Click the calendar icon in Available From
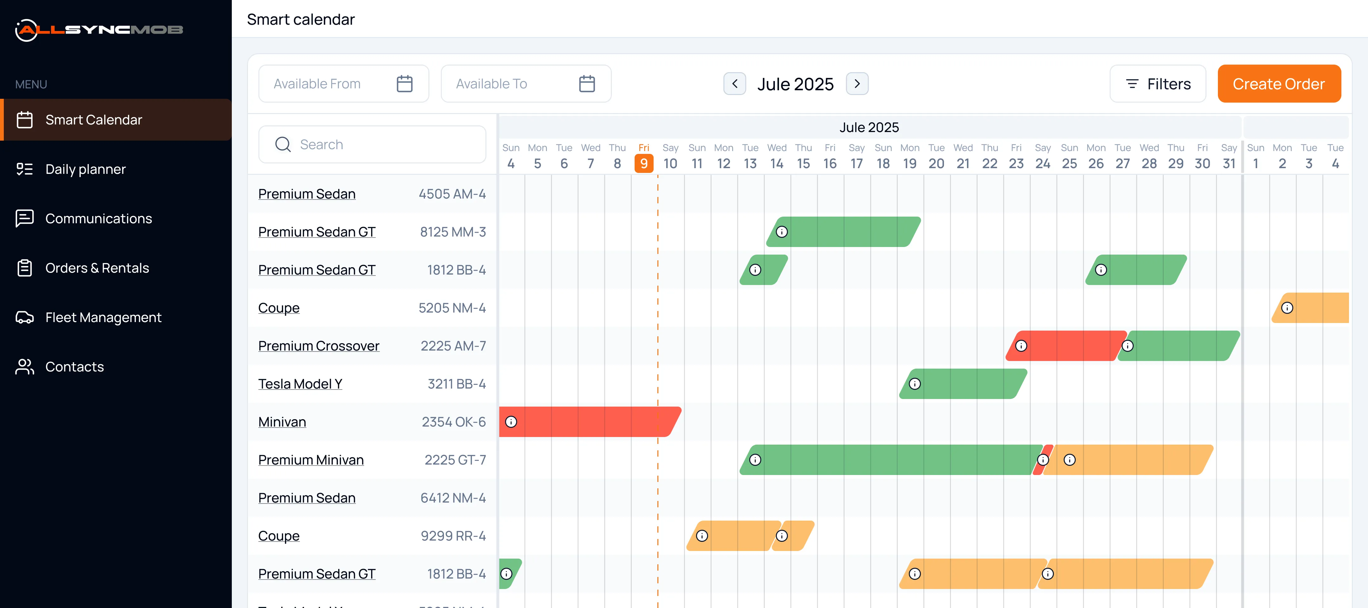Screen dimensions: 1368x608 [404, 84]
